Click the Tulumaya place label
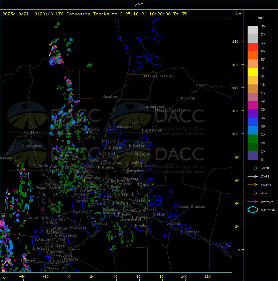The image size is (278, 281). point(114,147)
